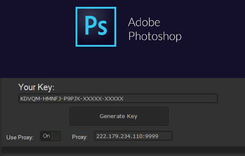Viewport: 245px width, 156px height.
Task: Click the Proxy label beside address field
Action: tap(80, 137)
